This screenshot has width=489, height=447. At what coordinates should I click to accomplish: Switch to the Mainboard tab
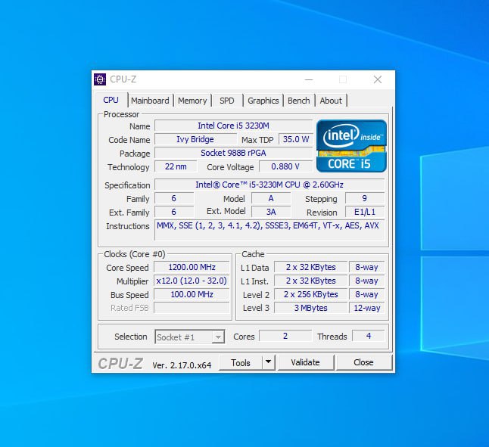click(x=150, y=101)
